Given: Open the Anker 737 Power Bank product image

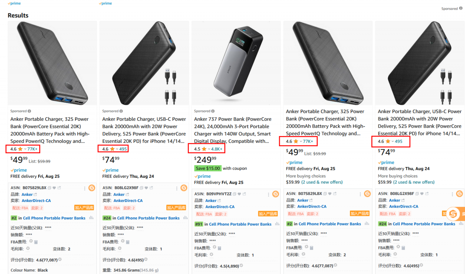Looking at the screenshot, I should tap(236, 63).
